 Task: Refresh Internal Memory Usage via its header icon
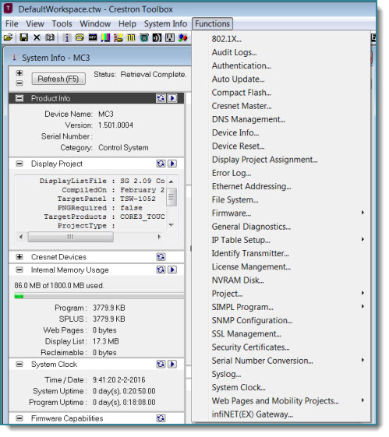point(161,270)
